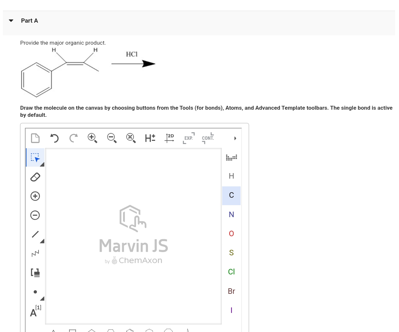Click the EXP. toolbar item
Screen dimensions: 399x332
(188, 138)
